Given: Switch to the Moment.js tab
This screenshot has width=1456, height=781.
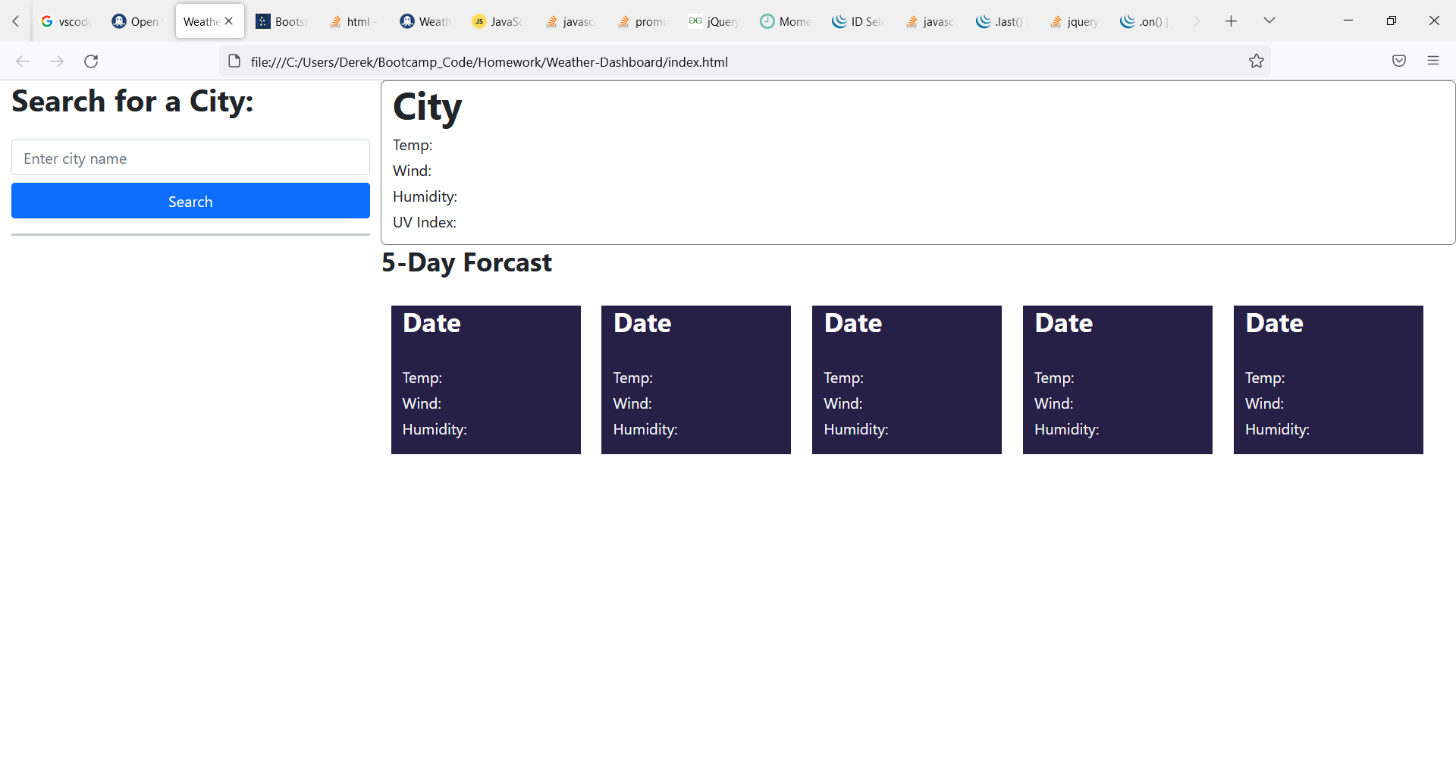Looking at the screenshot, I should click(x=785, y=20).
